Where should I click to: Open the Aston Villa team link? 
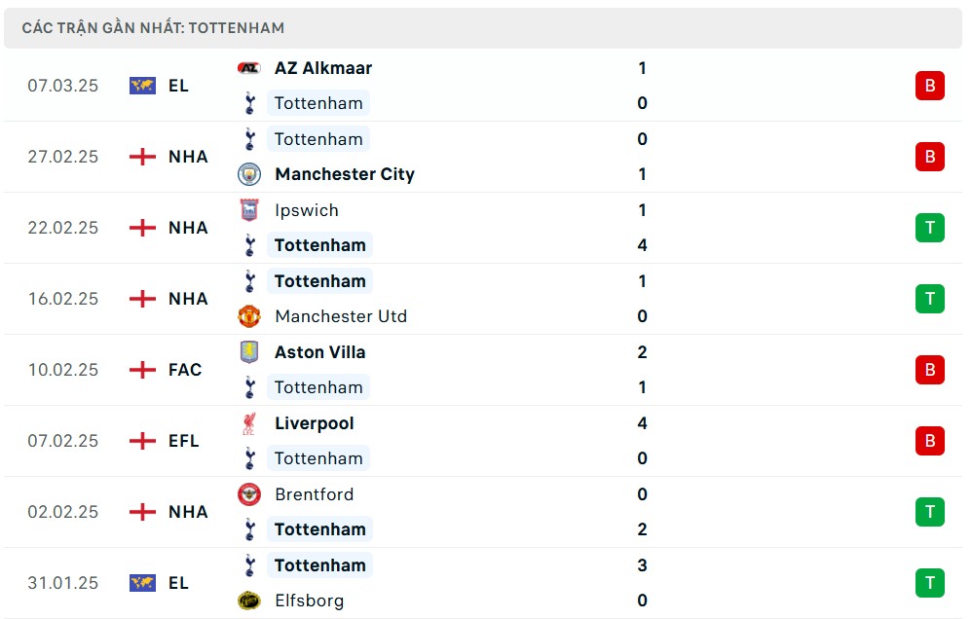tap(320, 352)
